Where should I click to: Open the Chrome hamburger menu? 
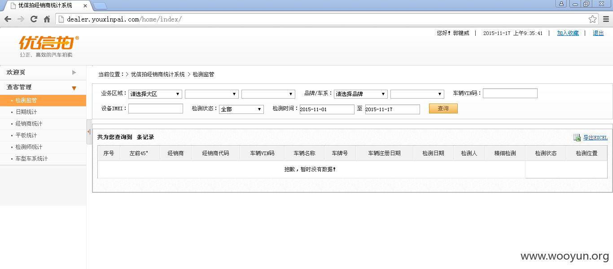(606, 19)
